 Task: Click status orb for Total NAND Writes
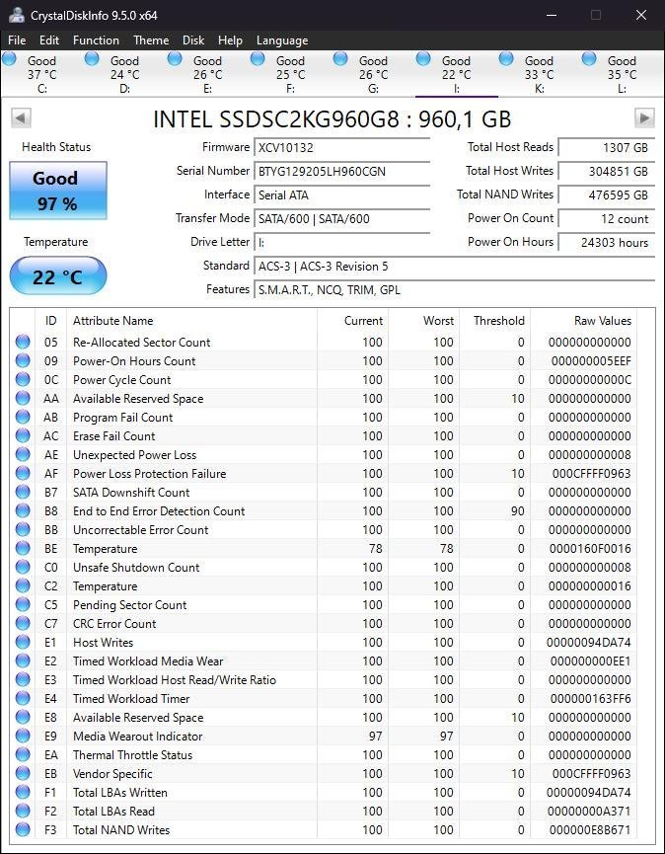tap(23, 830)
